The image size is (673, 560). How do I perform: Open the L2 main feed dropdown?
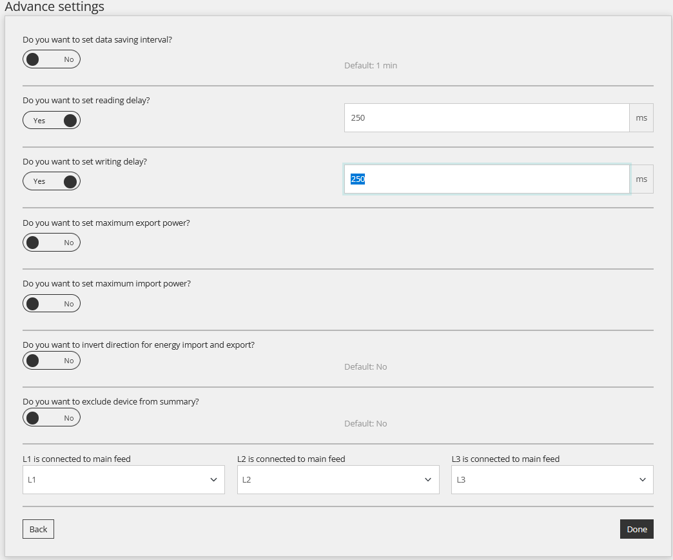click(x=338, y=480)
